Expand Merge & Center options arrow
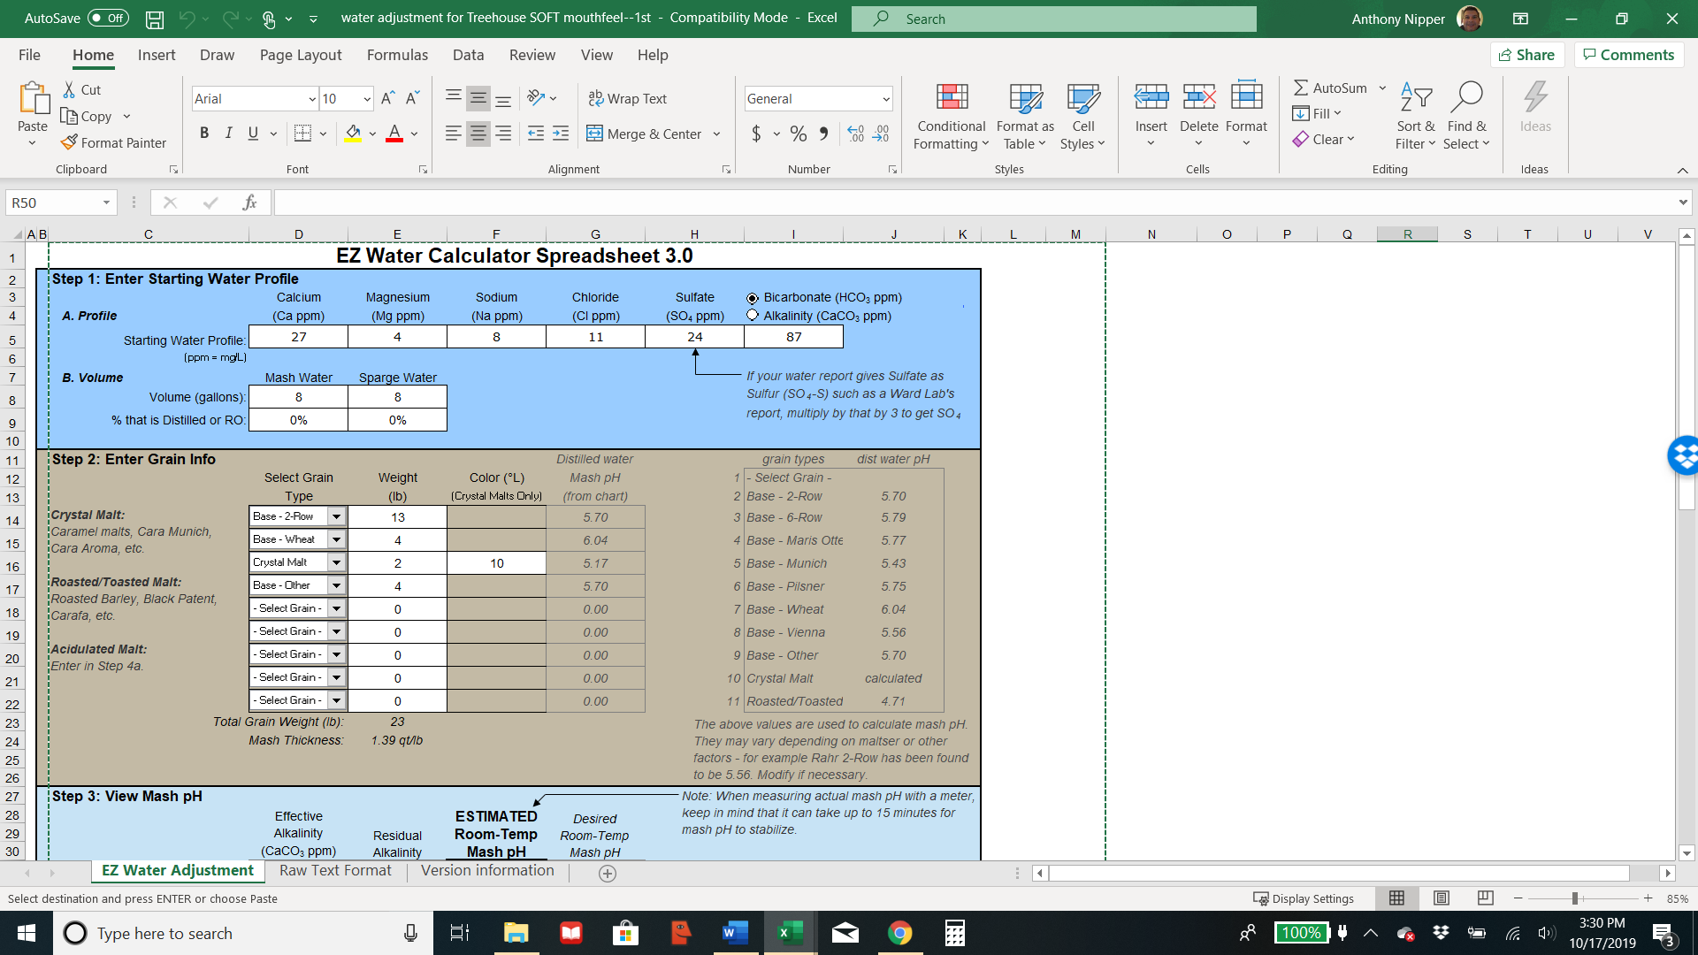This screenshot has height=955, width=1698. click(x=716, y=134)
